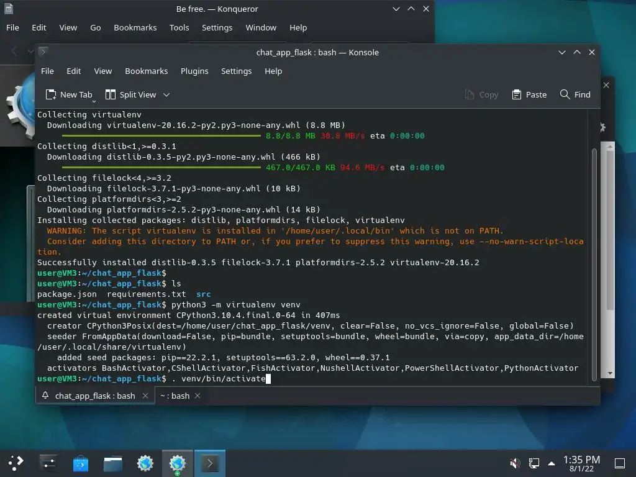Open Konsole Edit menu
The width and height of the screenshot is (636, 477).
[x=74, y=71]
